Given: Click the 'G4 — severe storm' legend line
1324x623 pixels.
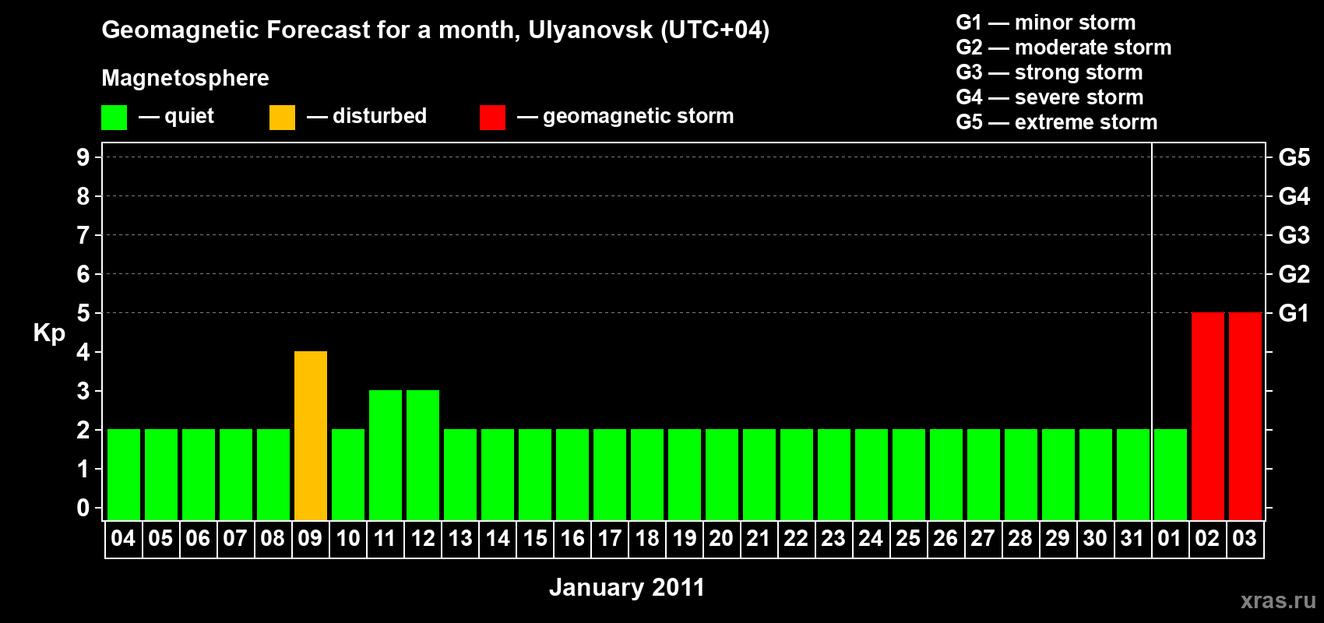Looking at the screenshot, I should coord(1049,97).
